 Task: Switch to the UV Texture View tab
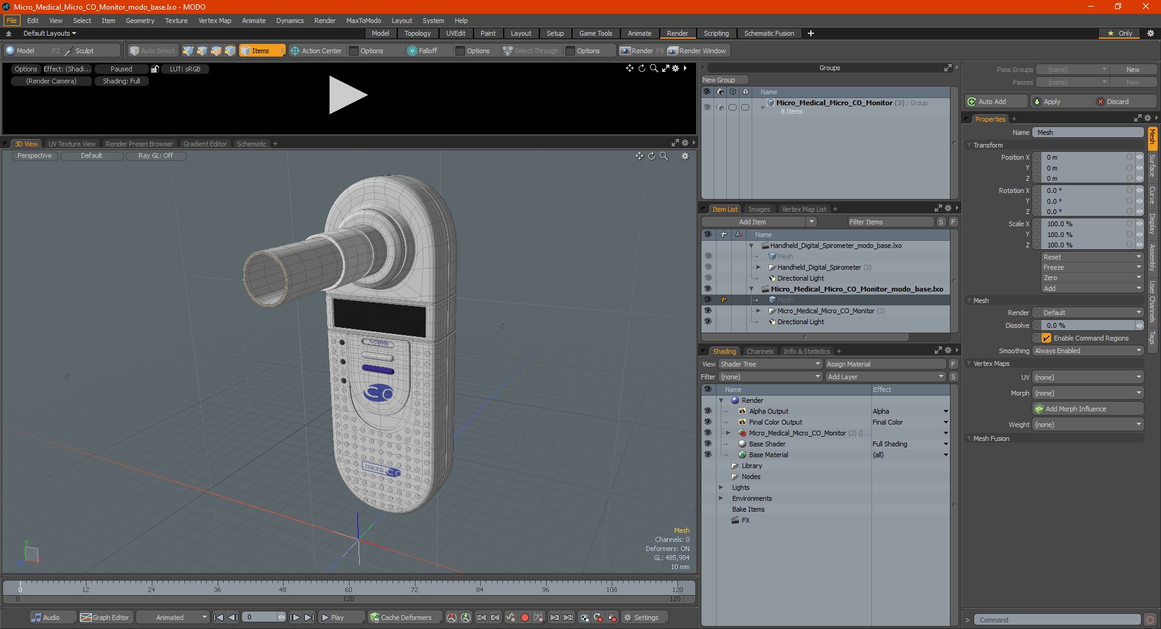pos(72,144)
